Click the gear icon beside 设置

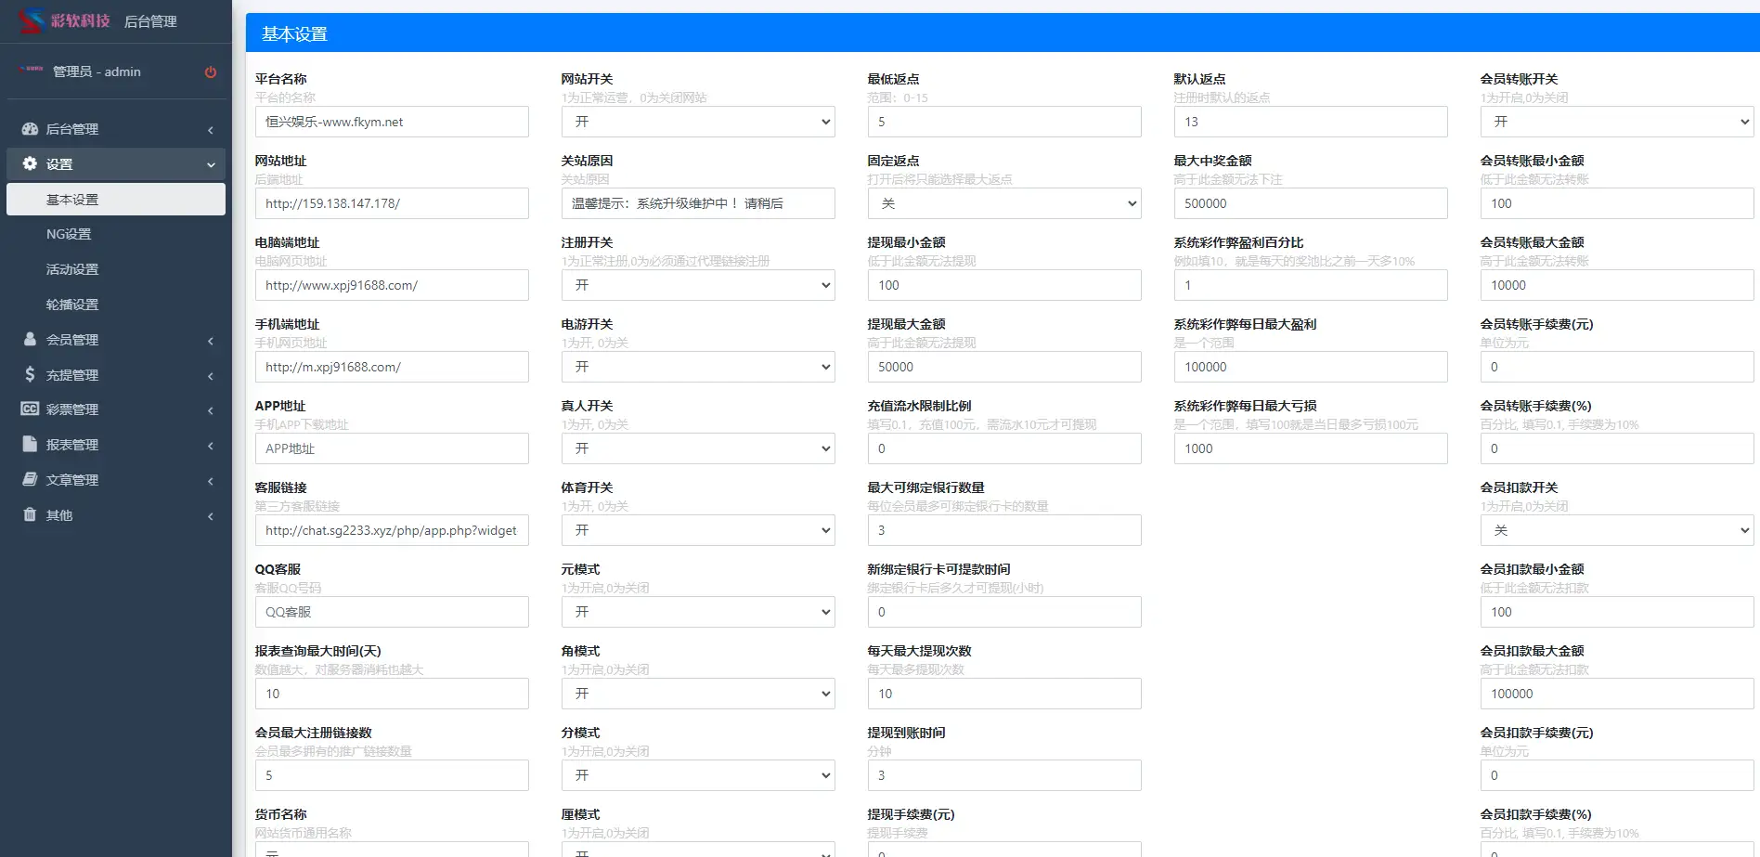point(30,163)
